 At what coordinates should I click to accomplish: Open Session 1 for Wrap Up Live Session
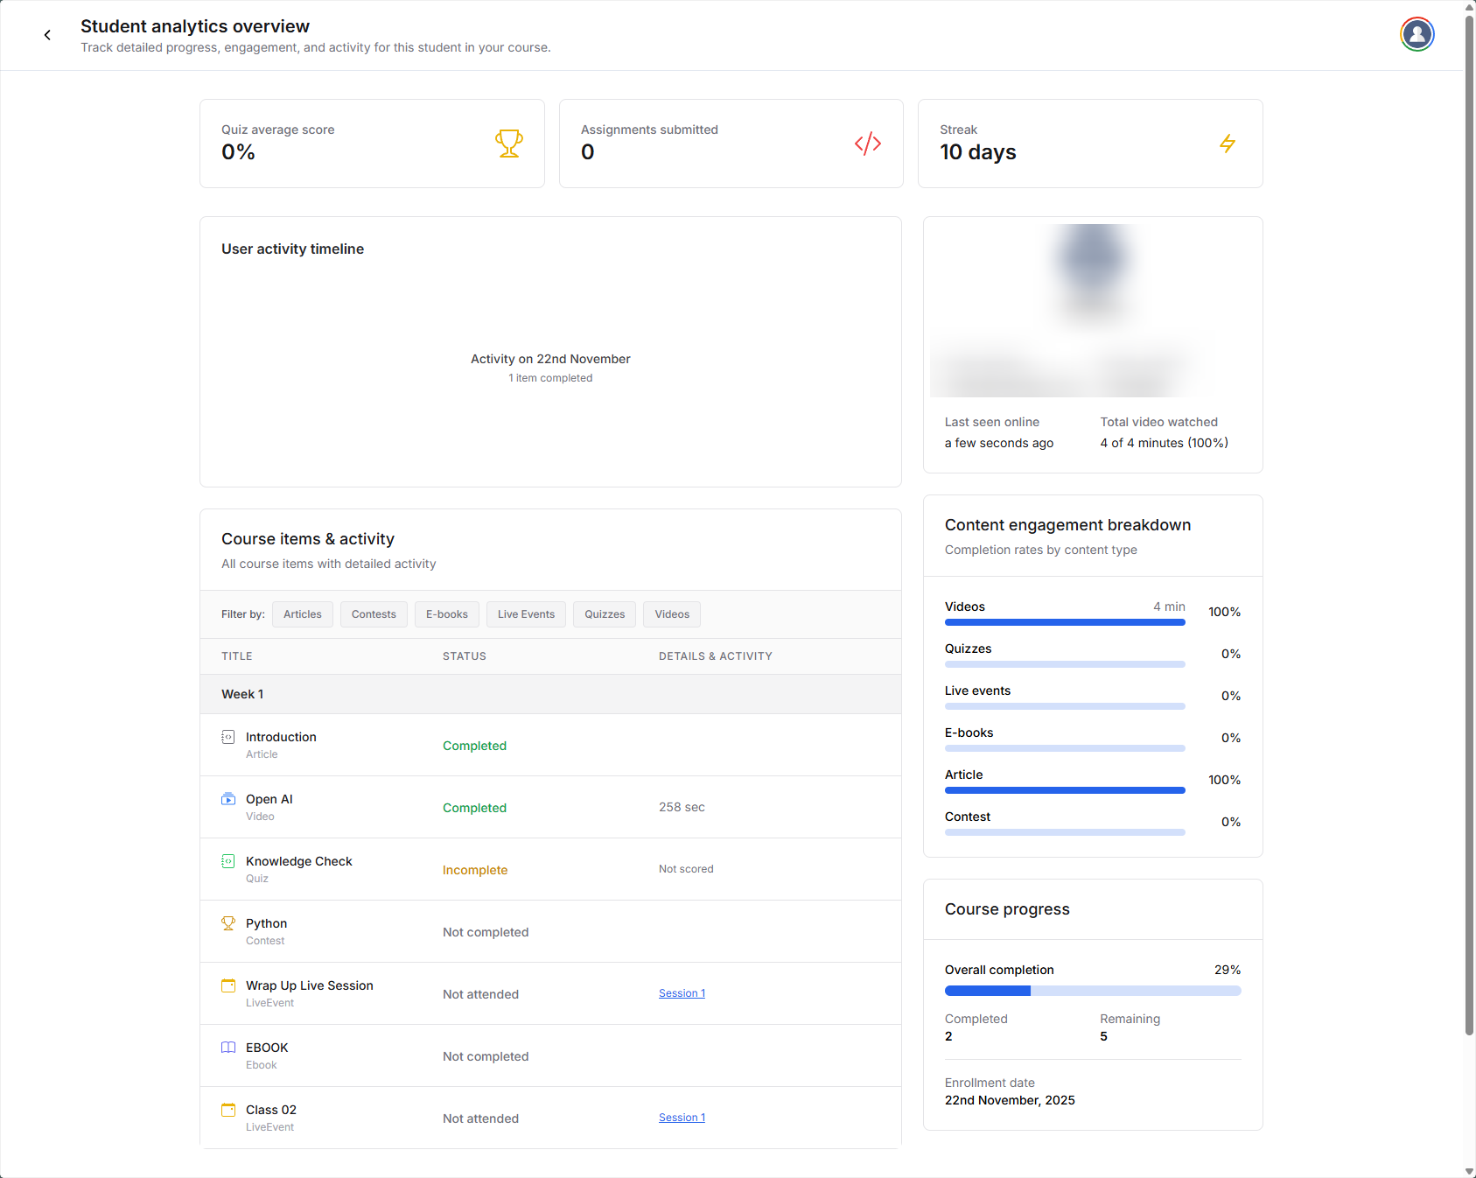click(682, 992)
